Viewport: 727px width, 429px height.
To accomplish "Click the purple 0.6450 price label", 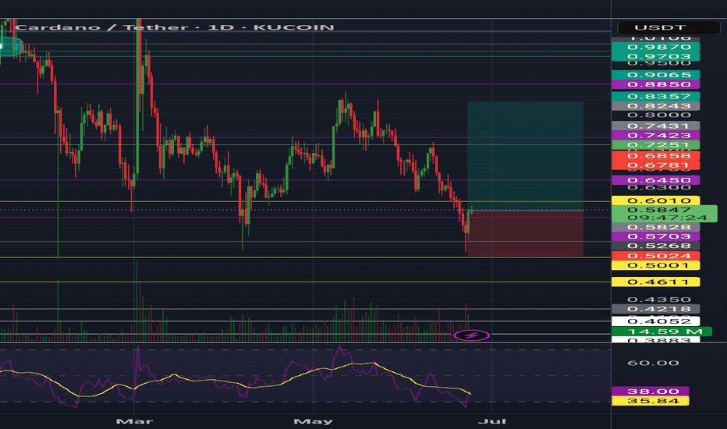I will click(x=655, y=180).
